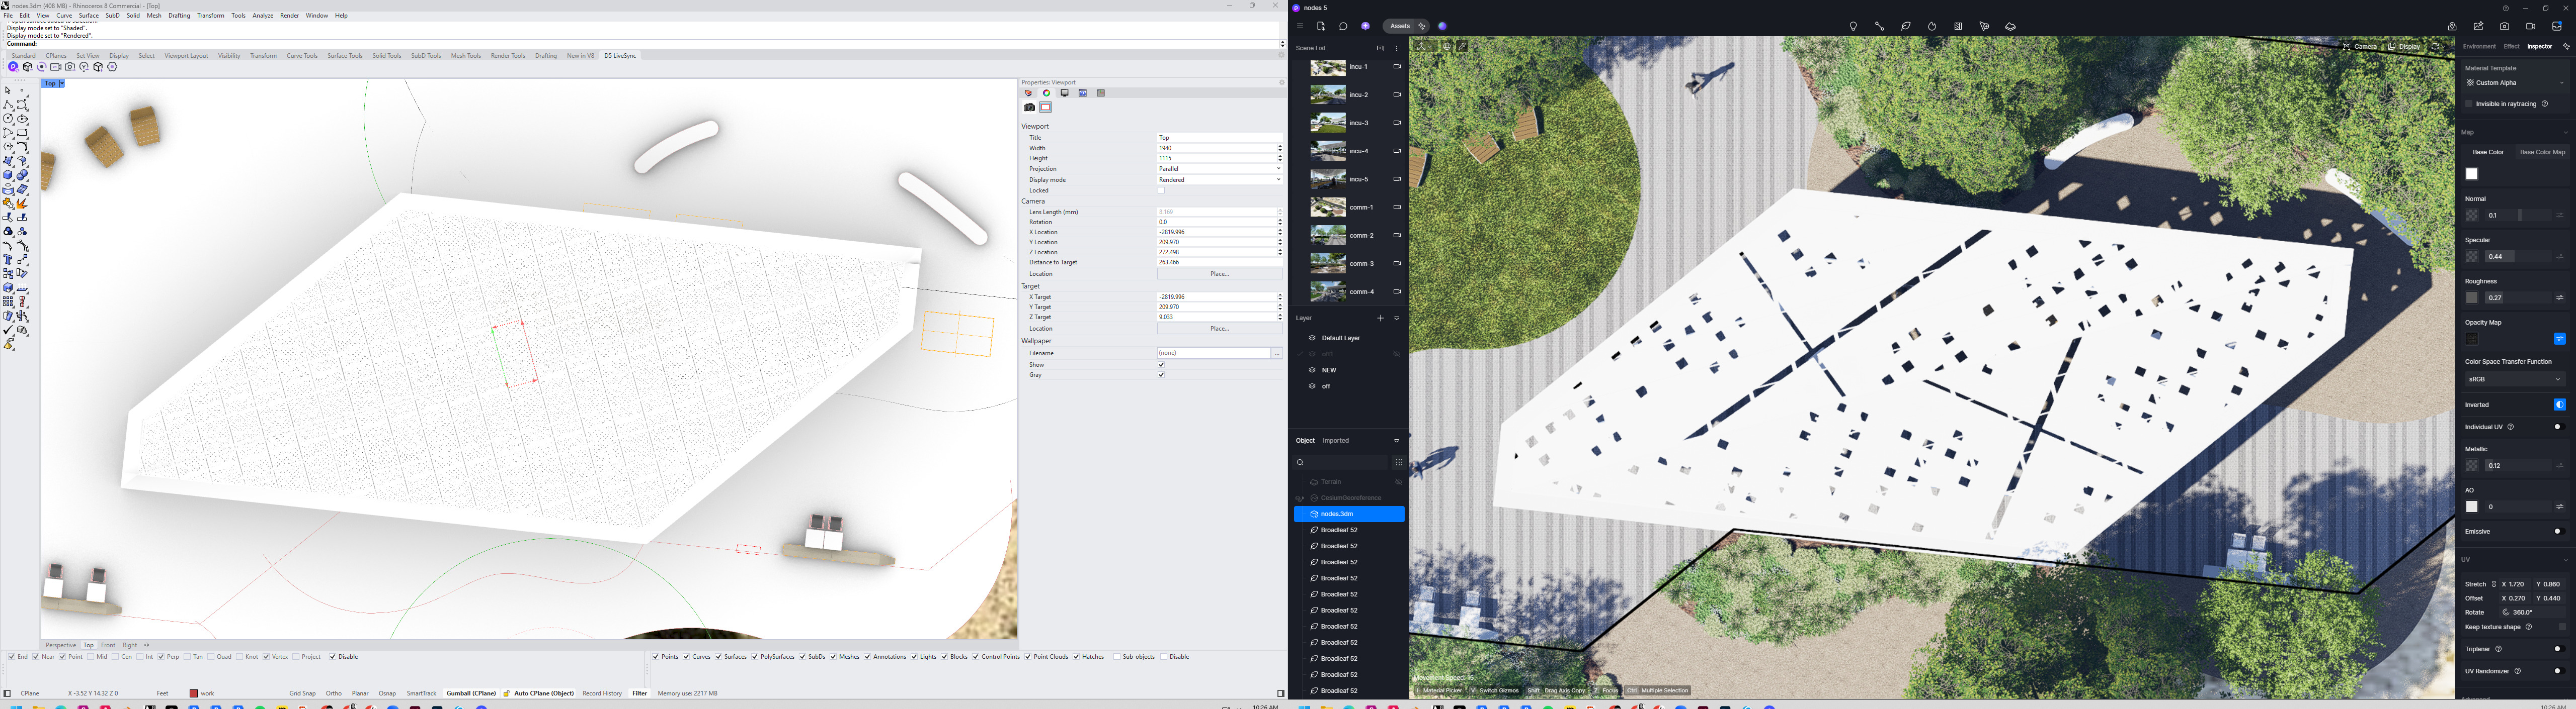Switch to the Environment tab
Screen dimensions: 2576x709
pyautogui.click(x=2479, y=47)
